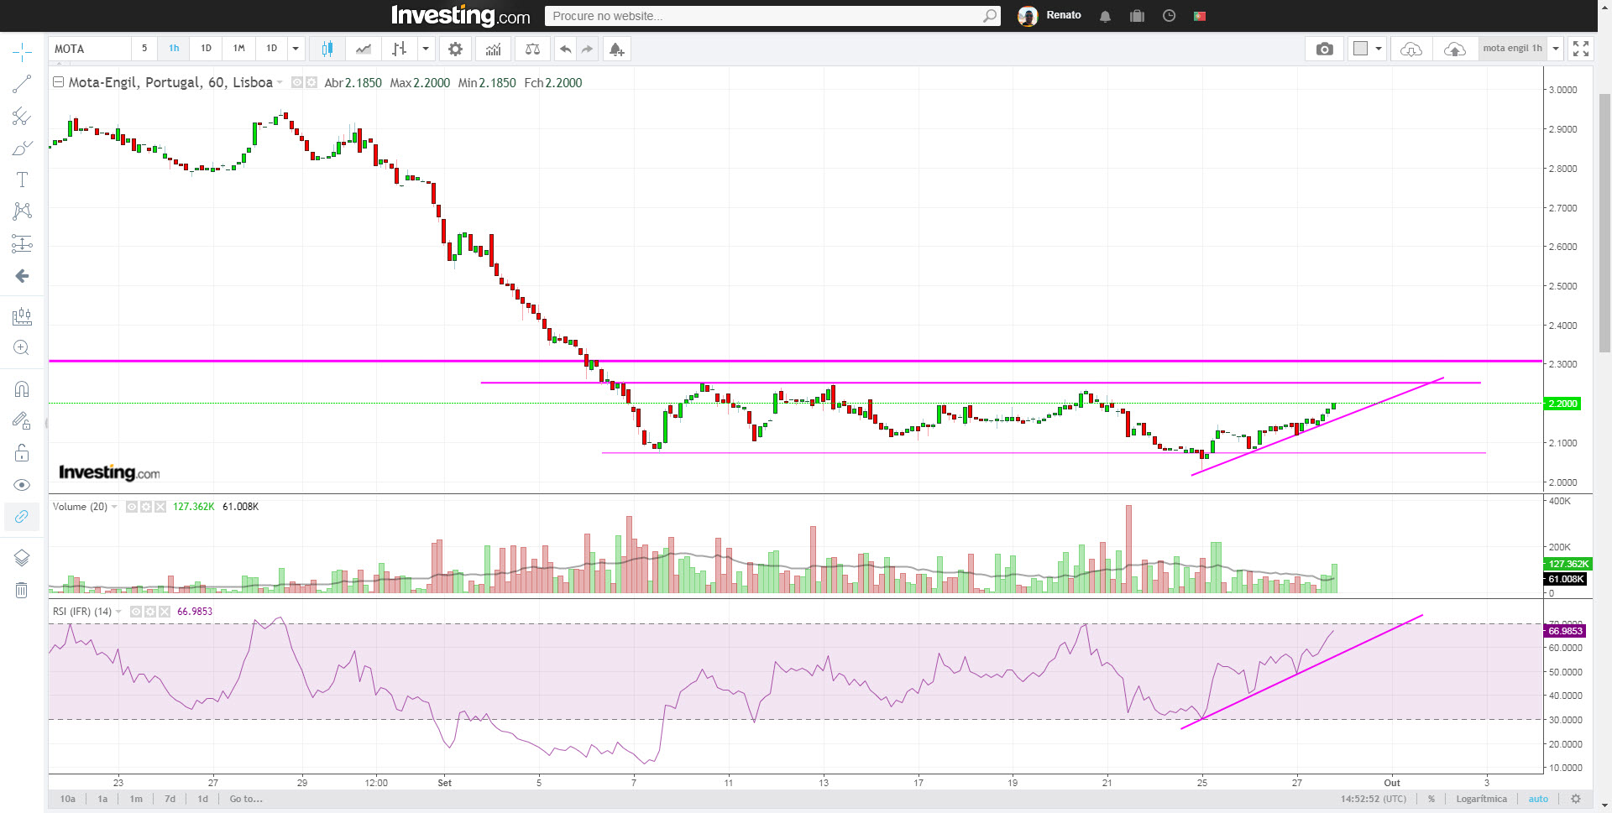Select the 5 minute timeframe
1612x813 pixels.
click(x=144, y=49)
